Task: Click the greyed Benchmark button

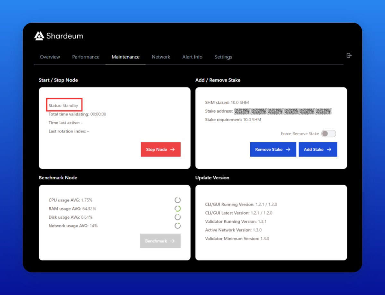Action: point(160,241)
